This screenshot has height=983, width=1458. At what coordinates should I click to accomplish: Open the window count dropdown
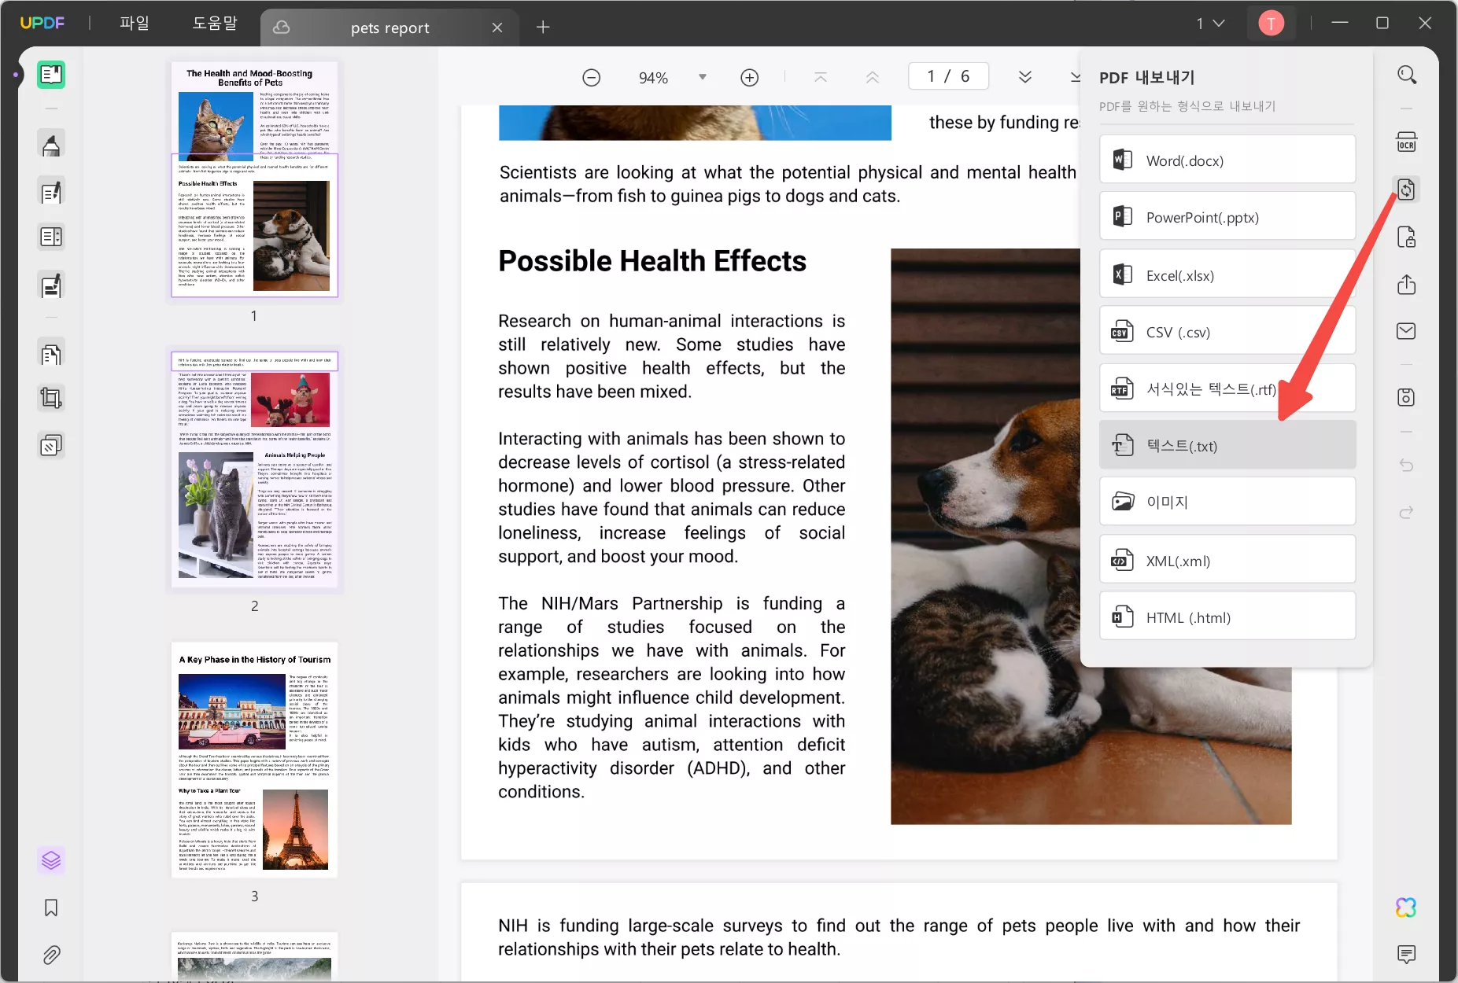pyautogui.click(x=1210, y=24)
